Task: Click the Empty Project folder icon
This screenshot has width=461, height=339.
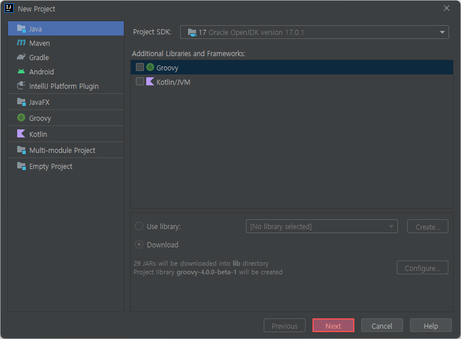Action: pos(21,166)
